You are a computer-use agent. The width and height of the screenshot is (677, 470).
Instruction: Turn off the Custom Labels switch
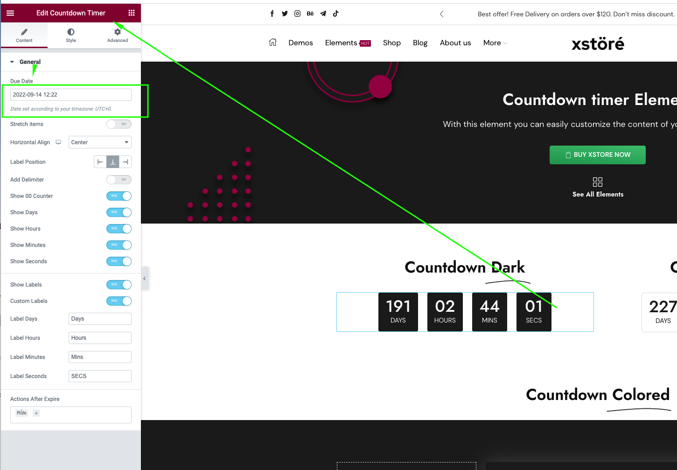[x=119, y=301]
